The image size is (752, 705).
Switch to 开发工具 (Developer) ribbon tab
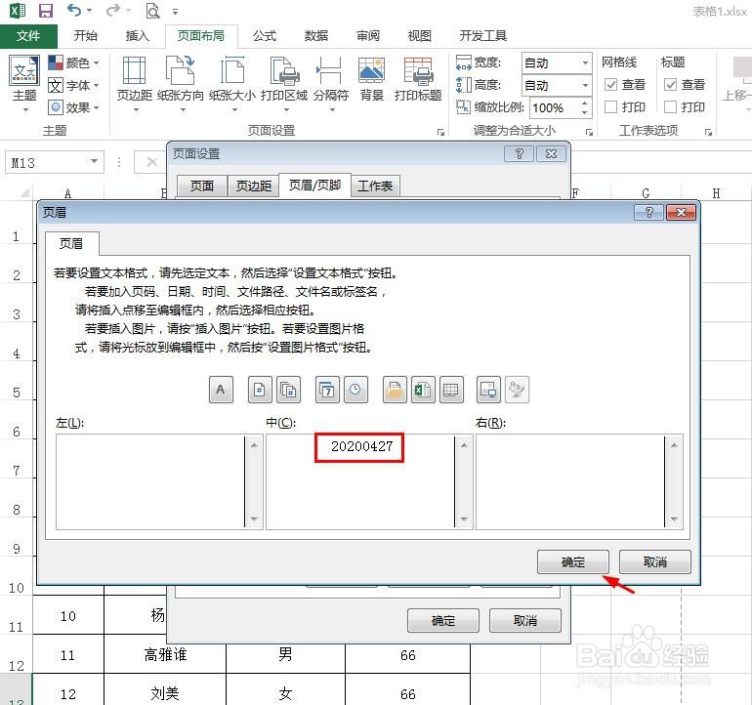pos(483,36)
